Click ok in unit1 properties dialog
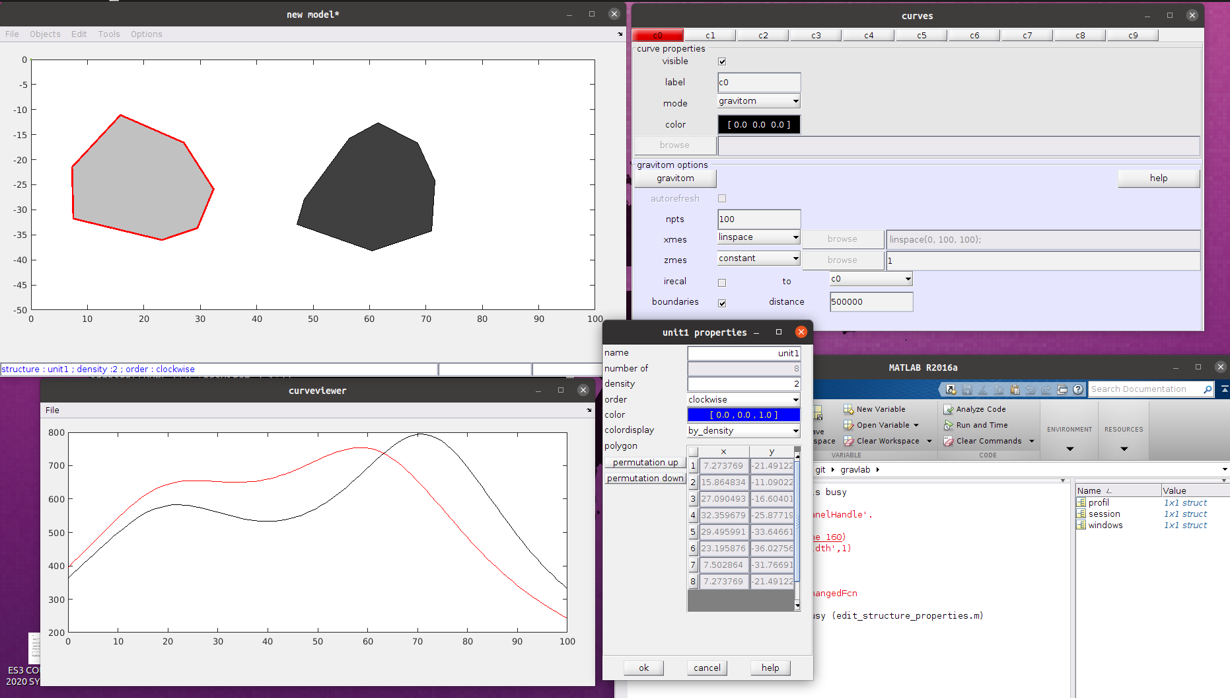 [x=644, y=668]
